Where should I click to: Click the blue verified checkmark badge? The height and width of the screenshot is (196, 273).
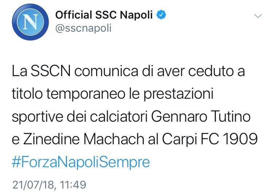click(x=162, y=15)
